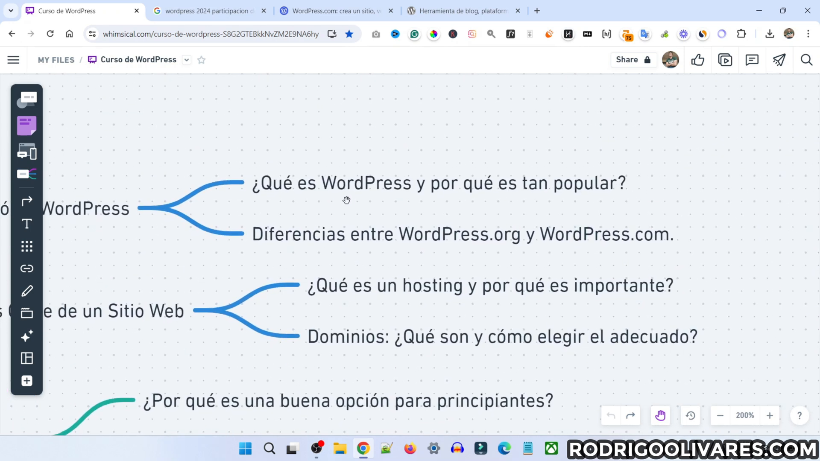
Task: Select the mind map tool
Action: (x=27, y=174)
